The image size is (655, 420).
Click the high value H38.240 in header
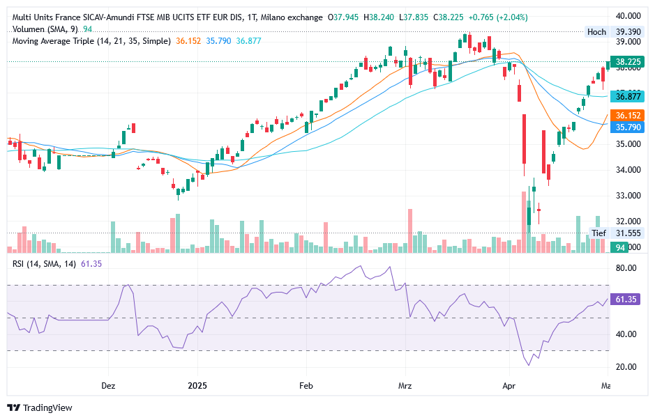[x=379, y=17]
